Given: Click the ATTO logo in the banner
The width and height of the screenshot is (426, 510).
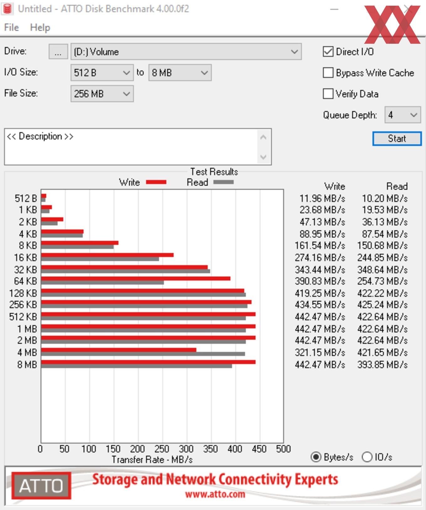Looking at the screenshot, I should [41, 486].
